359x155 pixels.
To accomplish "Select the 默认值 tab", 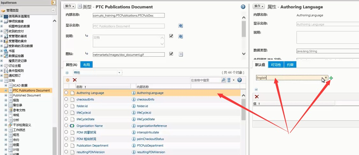I will click(x=260, y=65).
